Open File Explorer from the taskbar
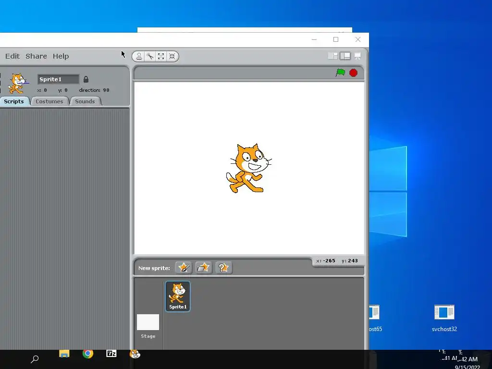 (x=64, y=354)
